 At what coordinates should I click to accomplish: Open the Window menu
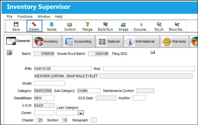click(44, 17)
